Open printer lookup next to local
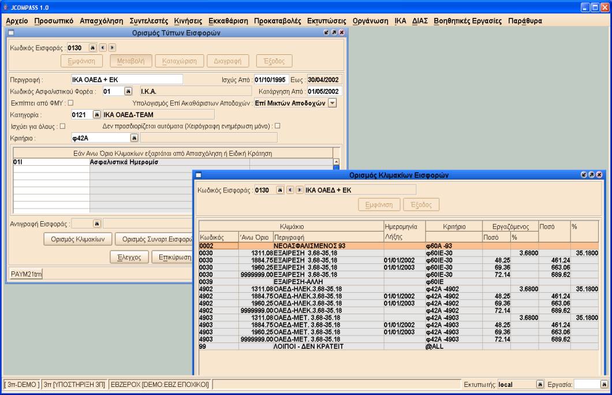The width and height of the screenshot is (612, 395). 540,385
